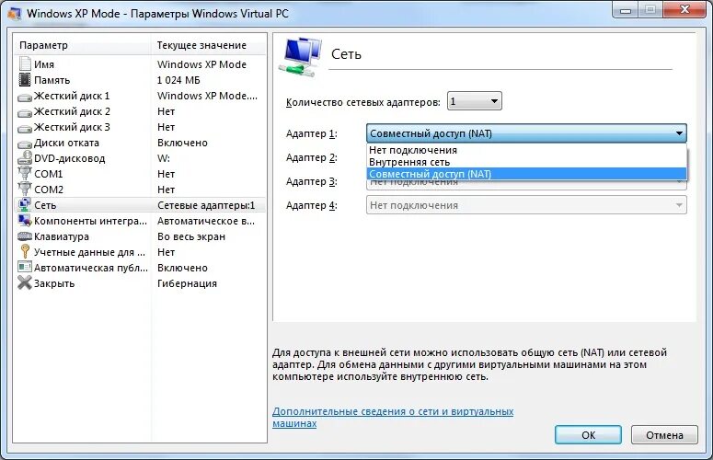Click the Жесткий диск 3 drive icon
This screenshot has height=460, width=713.
[25, 128]
